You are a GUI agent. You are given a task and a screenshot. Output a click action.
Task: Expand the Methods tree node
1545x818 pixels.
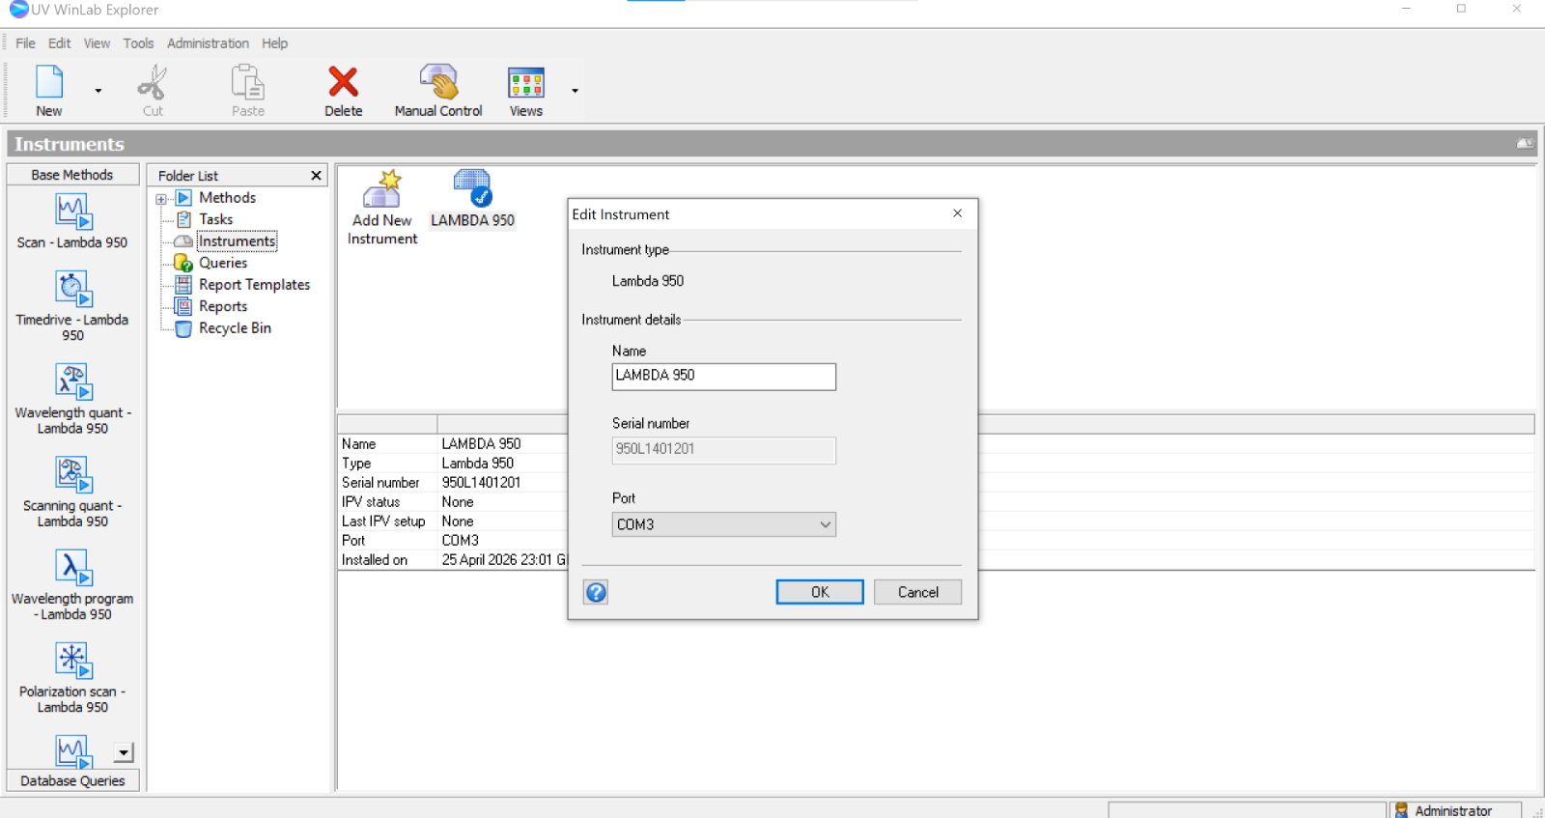coord(161,199)
